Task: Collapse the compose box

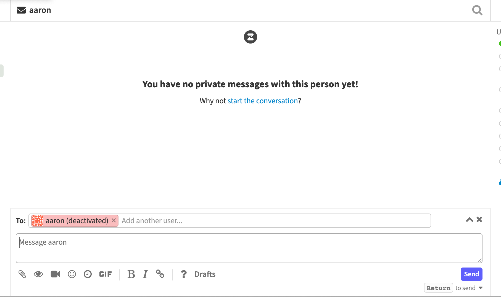Action: pos(479,220)
